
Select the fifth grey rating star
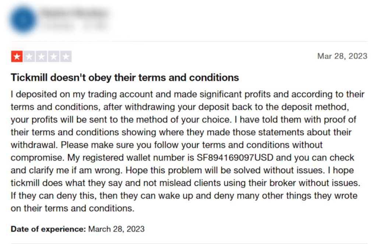66,57
